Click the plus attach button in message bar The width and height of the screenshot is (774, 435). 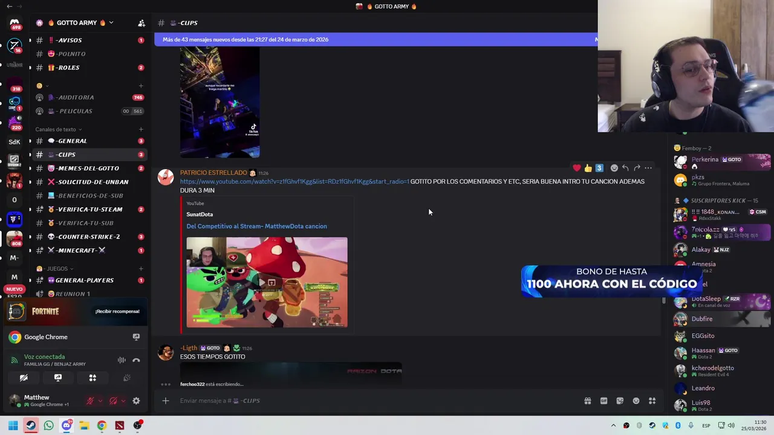[x=165, y=401]
